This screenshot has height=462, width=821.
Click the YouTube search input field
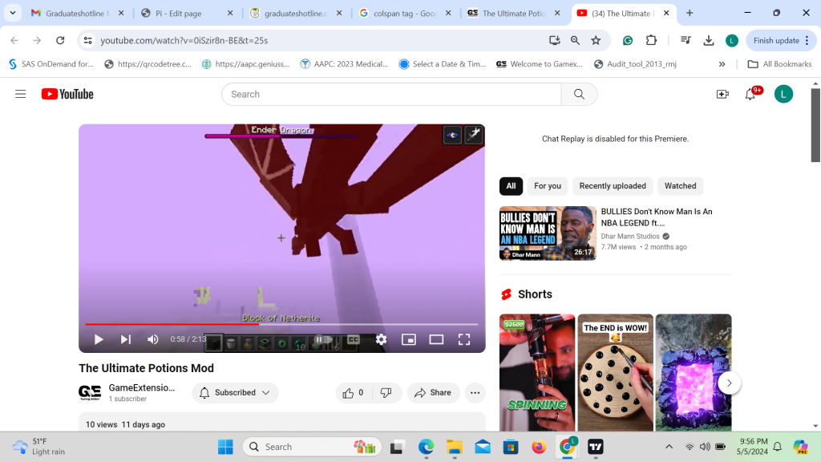tap(390, 94)
